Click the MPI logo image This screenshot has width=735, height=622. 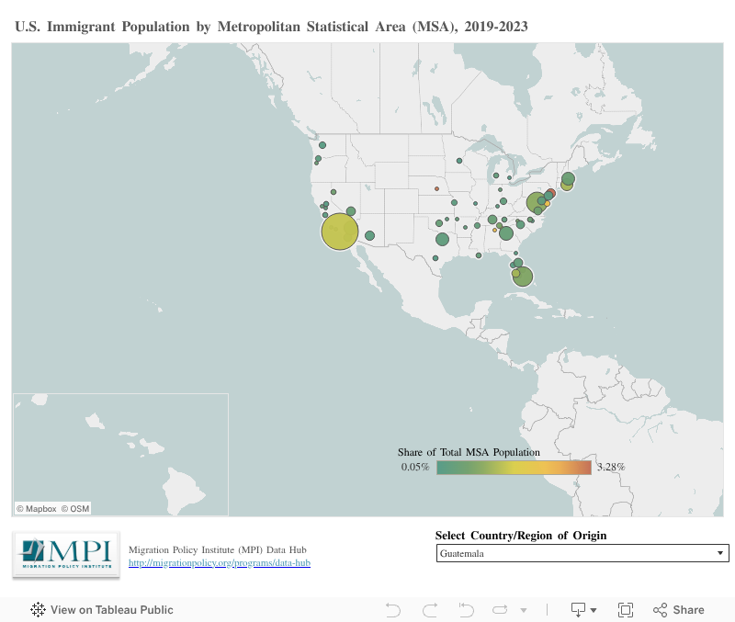(x=66, y=555)
